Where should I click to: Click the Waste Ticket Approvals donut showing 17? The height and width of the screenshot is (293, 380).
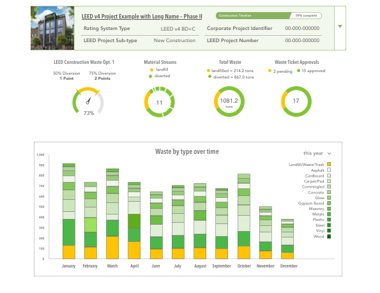click(296, 101)
